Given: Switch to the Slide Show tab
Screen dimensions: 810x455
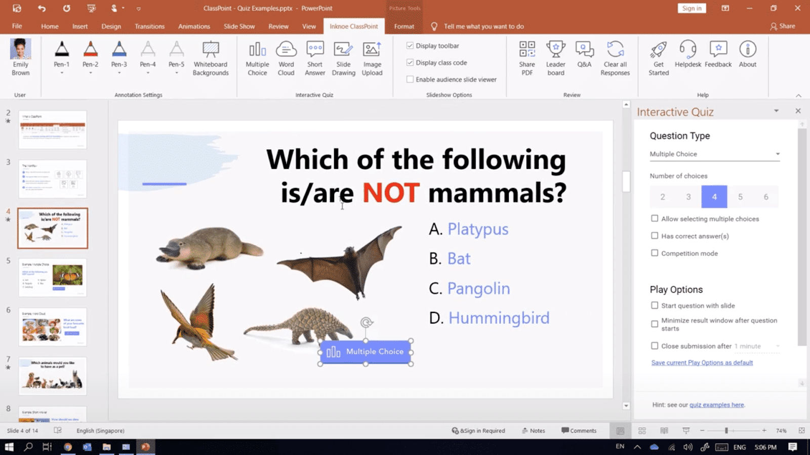Looking at the screenshot, I should 239,26.
